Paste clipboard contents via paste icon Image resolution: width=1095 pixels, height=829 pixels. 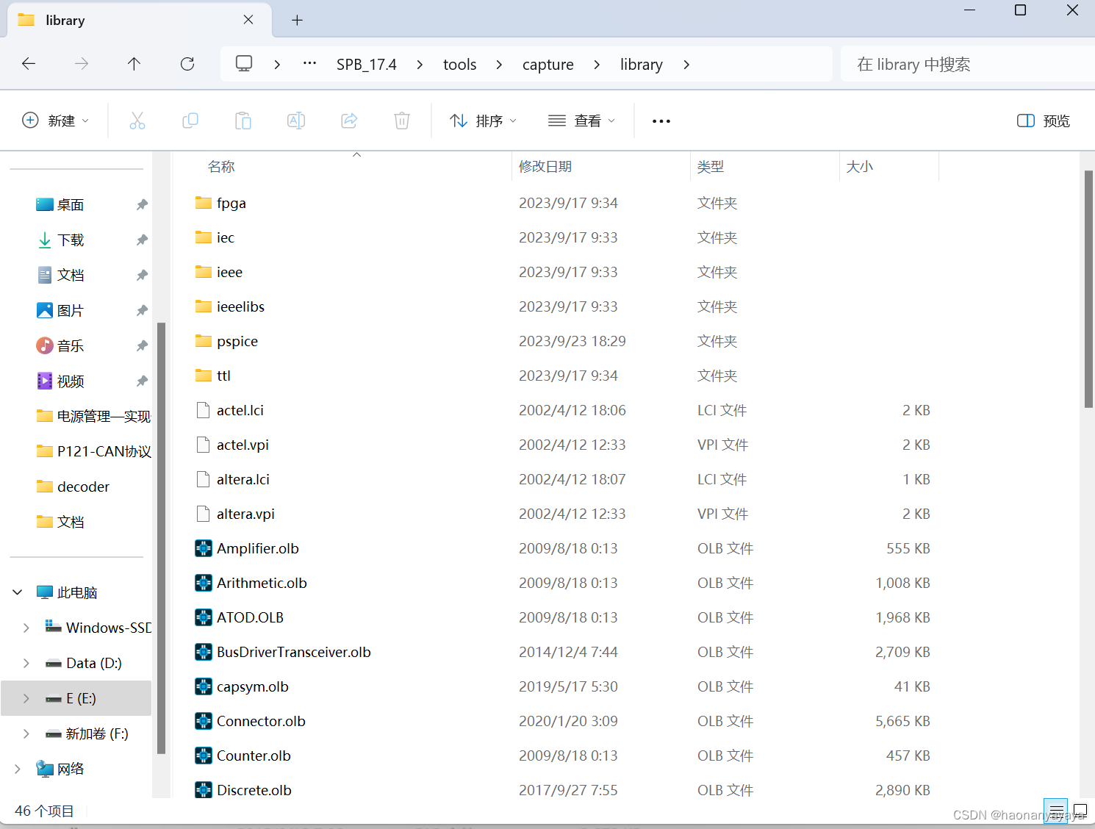coord(243,120)
